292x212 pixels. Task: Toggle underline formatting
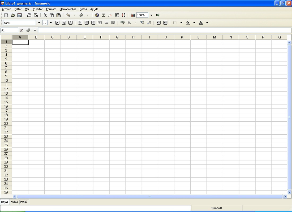click(70, 23)
